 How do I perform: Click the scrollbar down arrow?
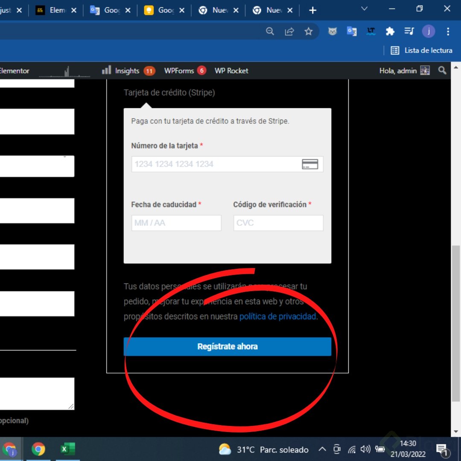(456, 432)
